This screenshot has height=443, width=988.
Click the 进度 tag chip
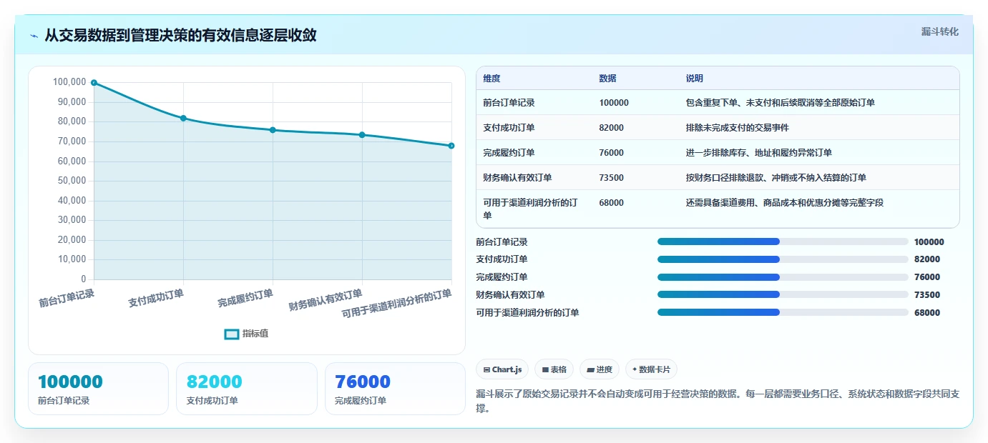click(600, 369)
